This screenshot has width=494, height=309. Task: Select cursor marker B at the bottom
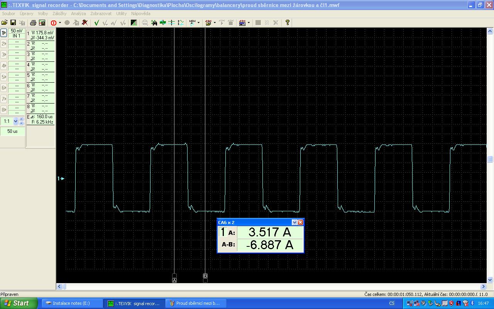tap(205, 276)
